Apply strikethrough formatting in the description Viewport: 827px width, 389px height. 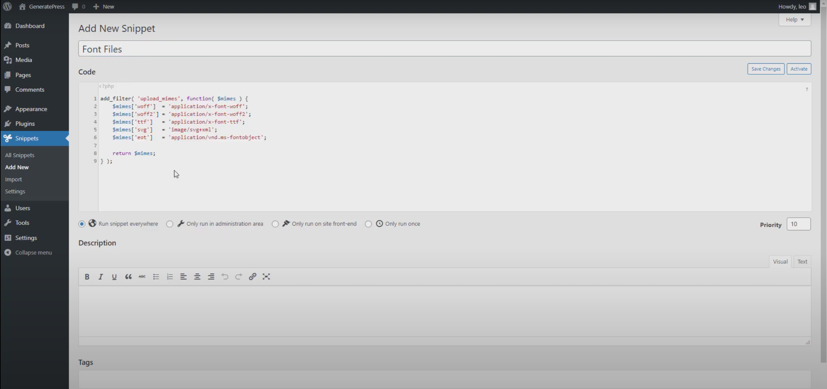(142, 277)
